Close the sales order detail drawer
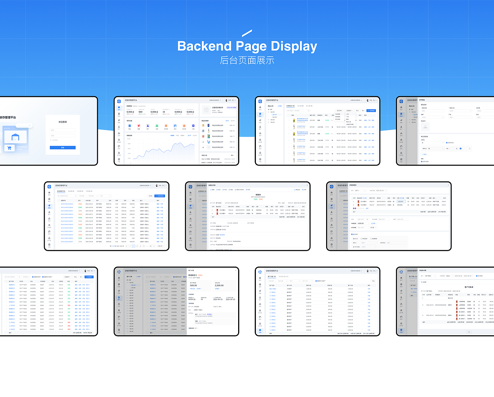 307,185
